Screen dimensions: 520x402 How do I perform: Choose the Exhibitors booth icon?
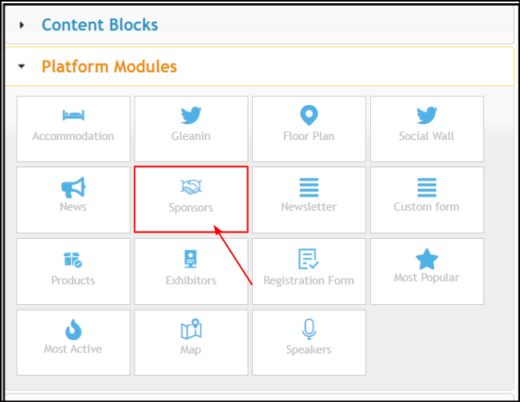pyautogui.click(x=191, y=259)
